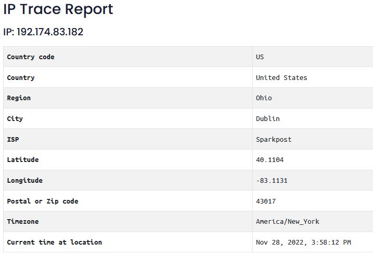
Task: Select the United States value
Action: coord(281,77)
